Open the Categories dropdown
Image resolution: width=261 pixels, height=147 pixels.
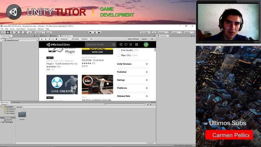(x=64, y=39)
